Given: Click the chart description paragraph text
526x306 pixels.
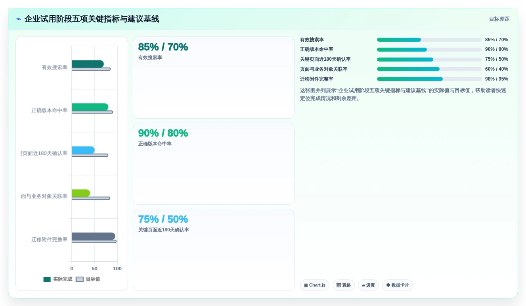Looking at the screenshot, I should [403, 94].
